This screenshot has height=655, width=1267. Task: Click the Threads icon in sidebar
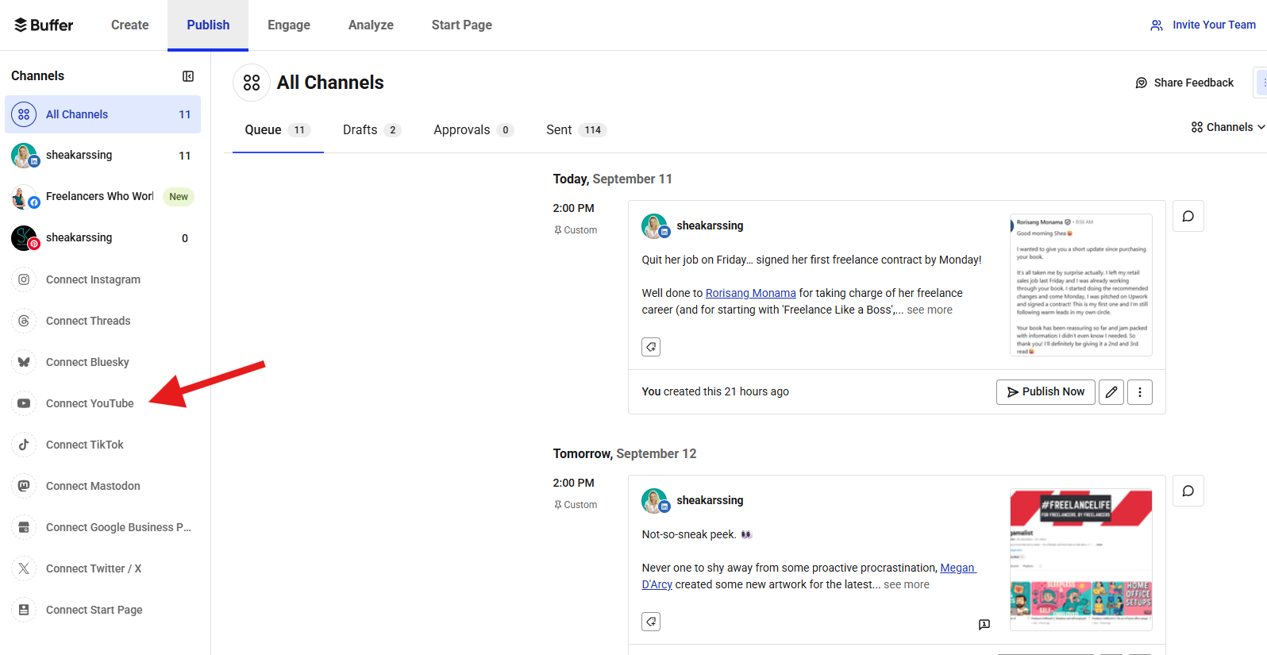(24, 321)
